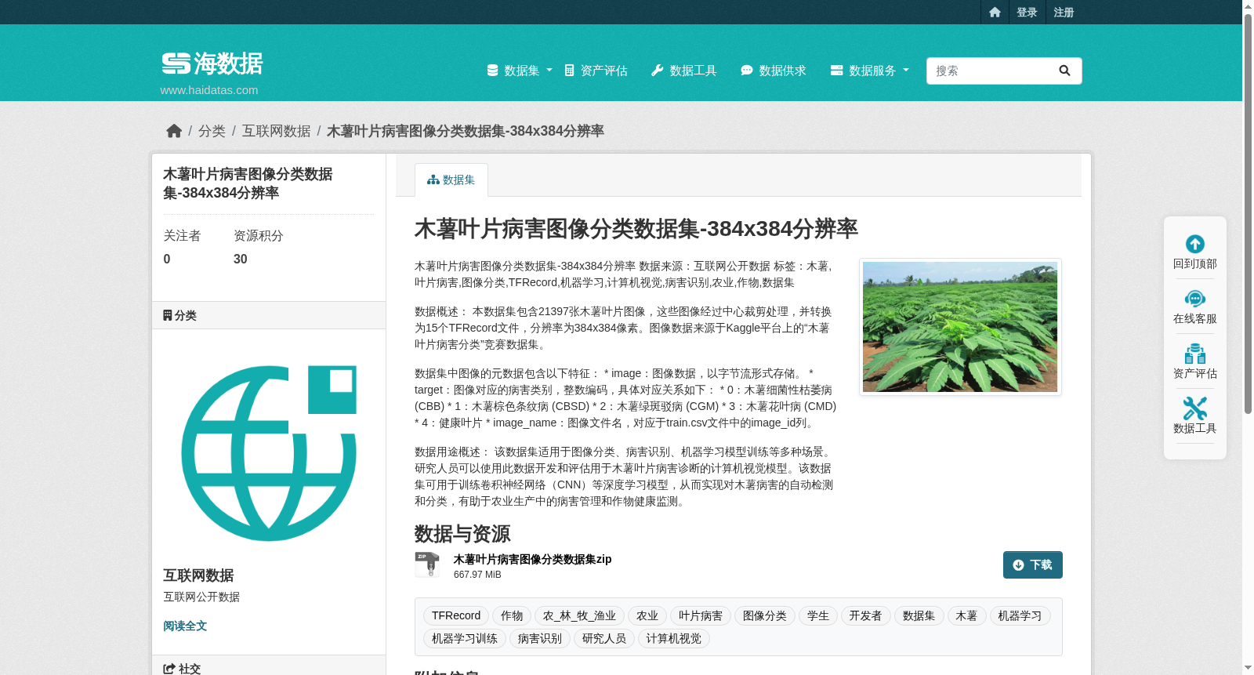Click the 互联网数据 globe category image
Image resolution: width=1254 pixels, height=675 pixels.
coord(269,453)
